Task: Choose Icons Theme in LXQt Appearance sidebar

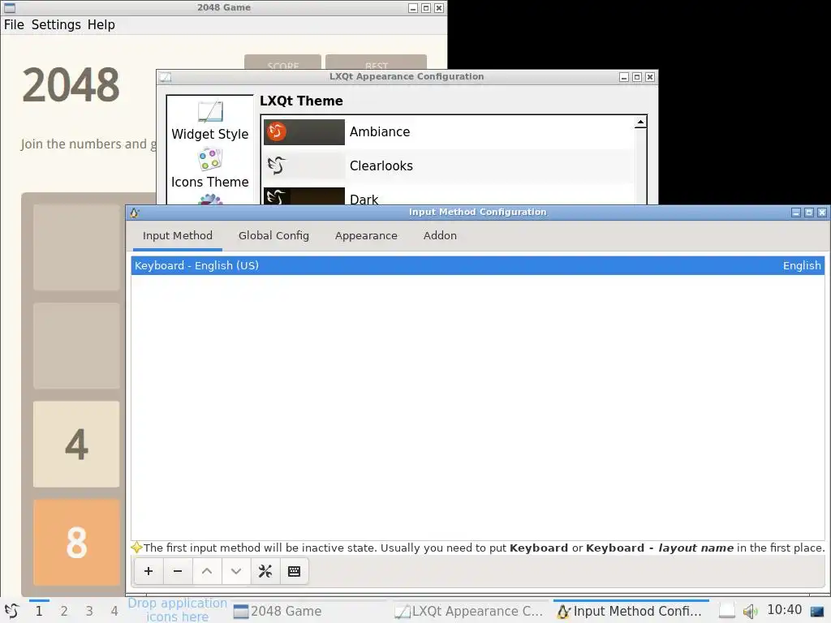Action: [x=210, y=169]
